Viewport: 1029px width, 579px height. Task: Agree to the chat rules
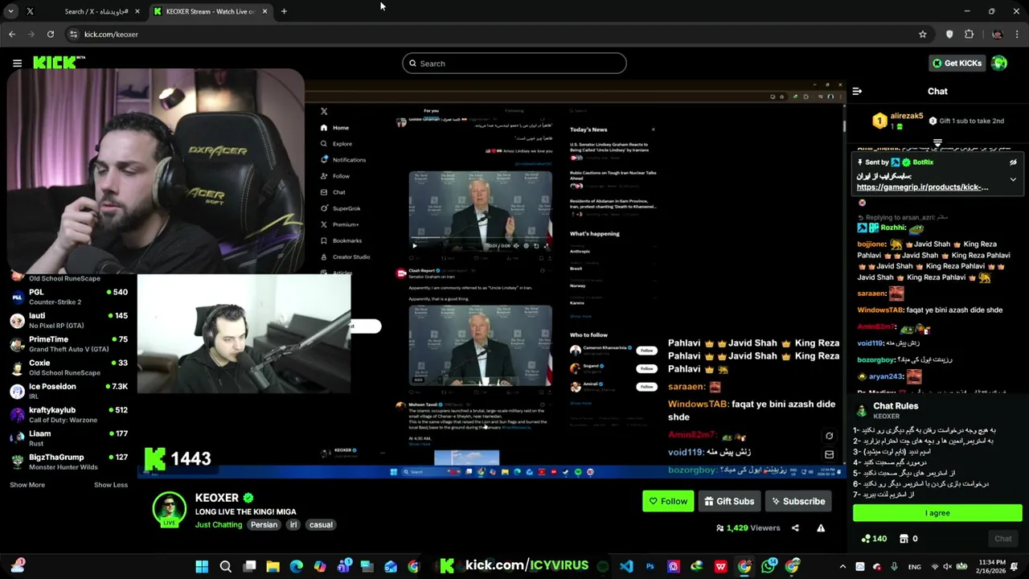pos(937,513)
